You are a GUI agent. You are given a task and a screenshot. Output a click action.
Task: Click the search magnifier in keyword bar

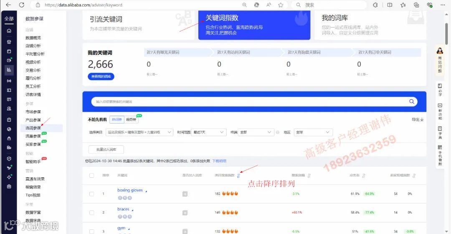click(412, 101)
